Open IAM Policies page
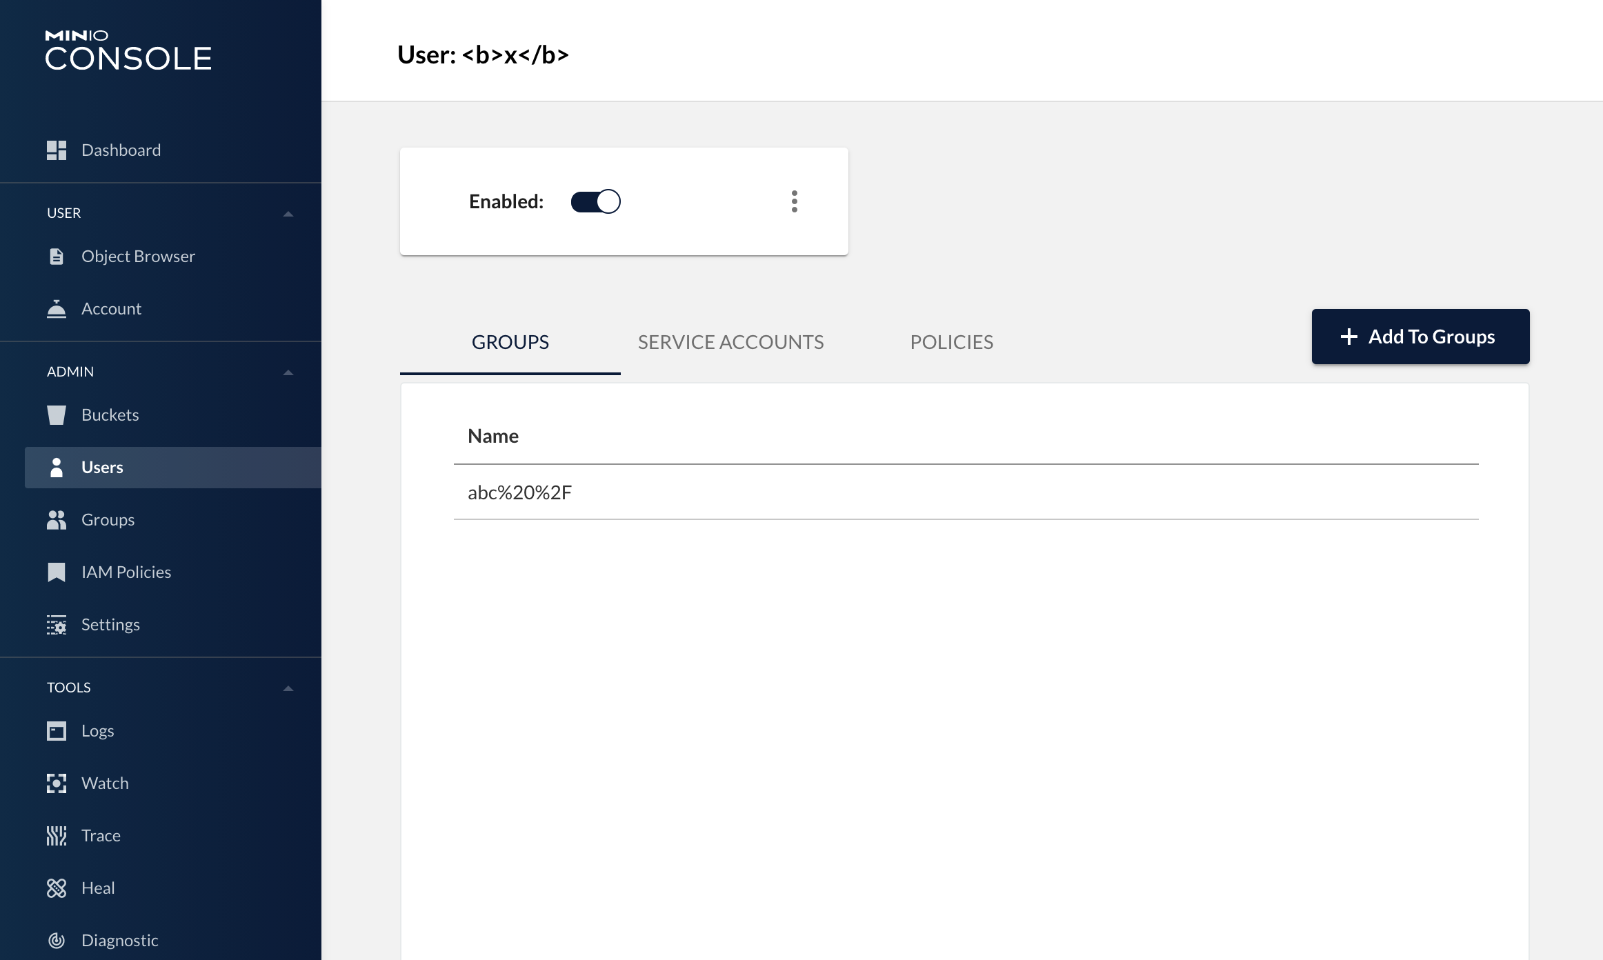Viewport: 1603px width, 960px height. point(172,572)
